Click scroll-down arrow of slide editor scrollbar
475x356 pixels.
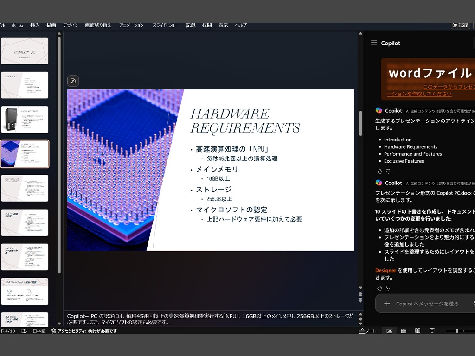pos(360,288)
